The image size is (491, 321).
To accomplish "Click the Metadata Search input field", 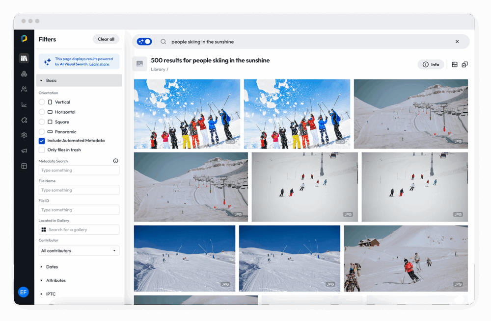I will click(79, 171).
